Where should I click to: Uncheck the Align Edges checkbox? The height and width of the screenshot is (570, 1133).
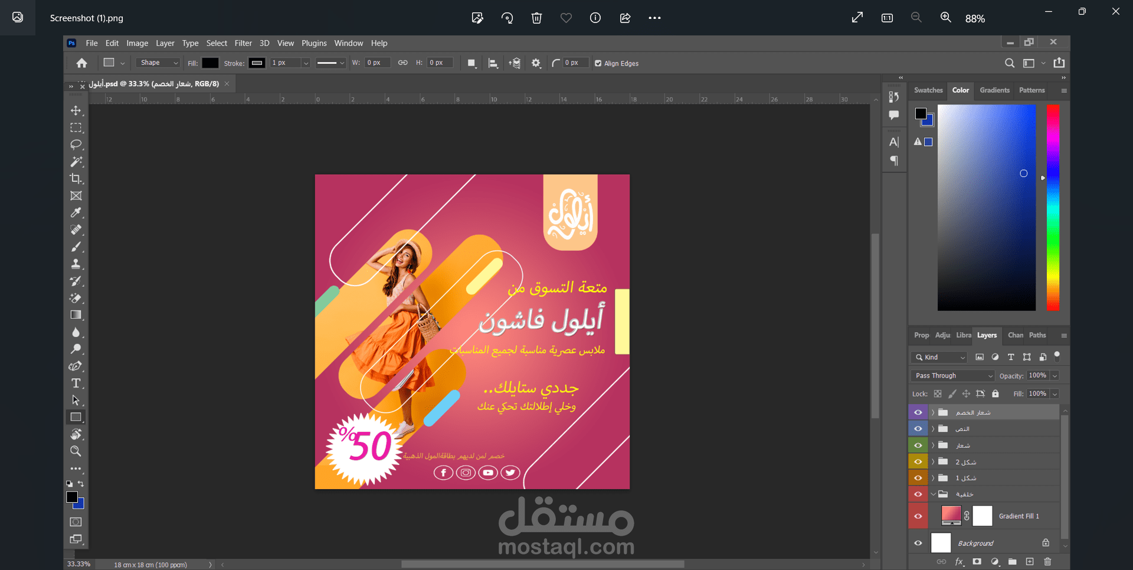click(x=598, y=63)
